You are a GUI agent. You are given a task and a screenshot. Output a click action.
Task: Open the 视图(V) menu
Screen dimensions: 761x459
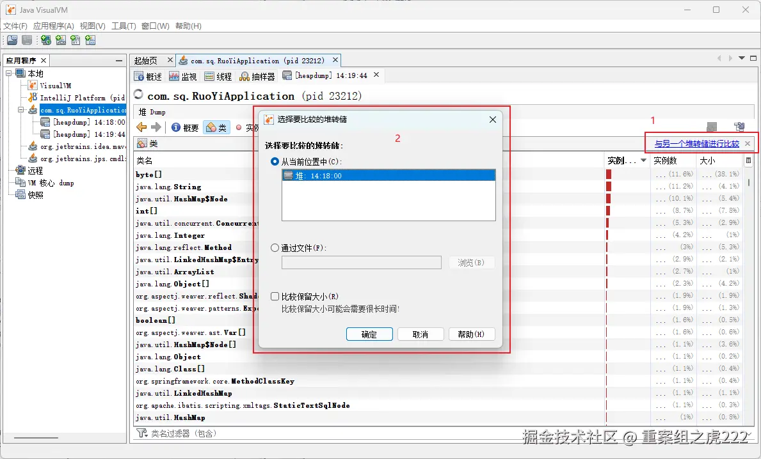click(92, 26)
